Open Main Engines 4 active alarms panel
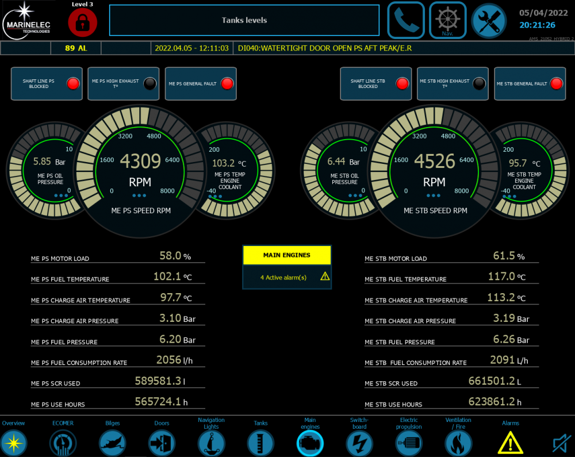 click(x=287, y=267)
